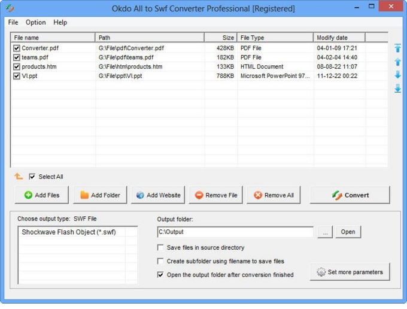Click the HTML Document file type cell
The image size is (407, 309).
coord(262,66)
